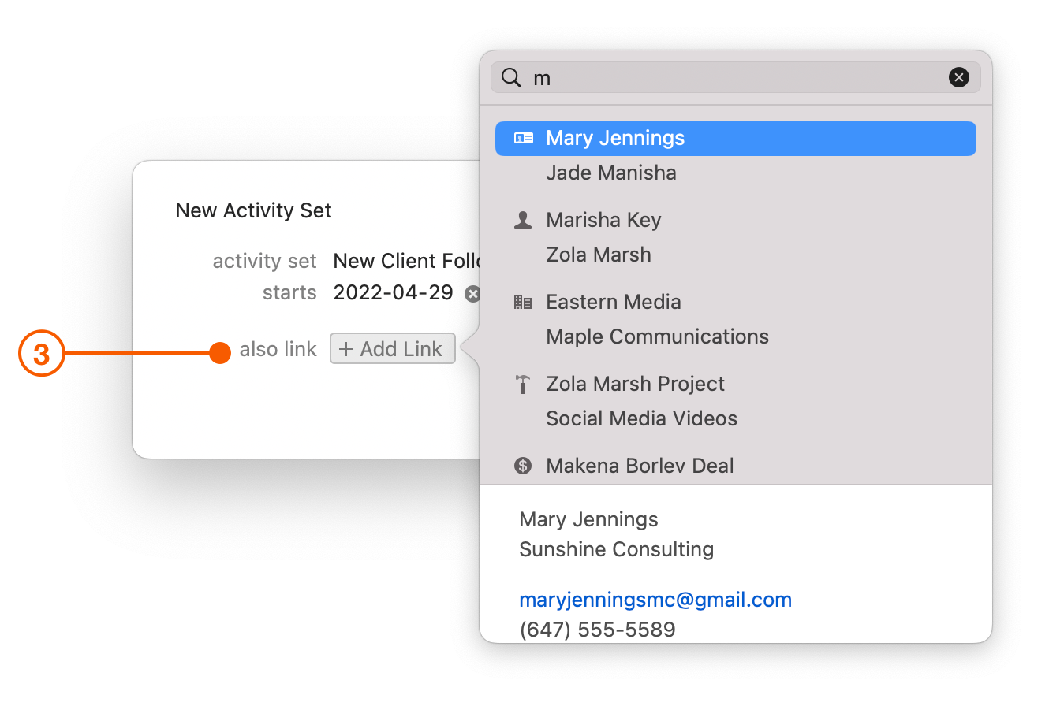Viewport: 1049px width, 706px height.
Task: Clear the search field with the x icon
Action: [x=959, y=77]
